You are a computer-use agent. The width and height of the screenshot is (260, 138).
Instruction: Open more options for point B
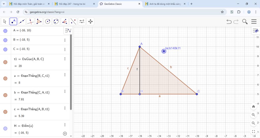coord(65,40)
